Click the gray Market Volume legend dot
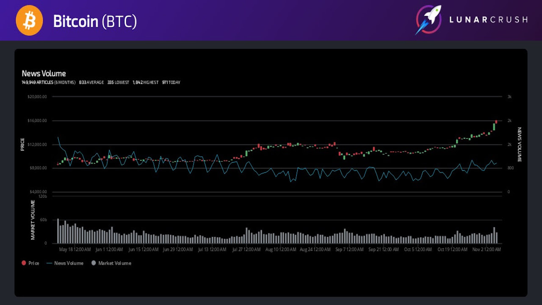This screenshot has height=305, width=542. pos(94,263)
